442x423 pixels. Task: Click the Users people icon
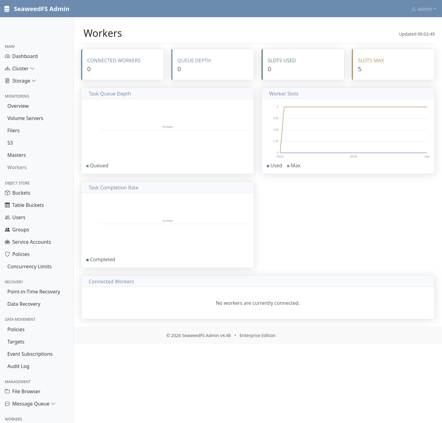point(7,217)
